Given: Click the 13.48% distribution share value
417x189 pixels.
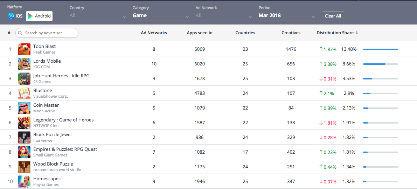Looking at the screenshot, I should click(349, 49).
